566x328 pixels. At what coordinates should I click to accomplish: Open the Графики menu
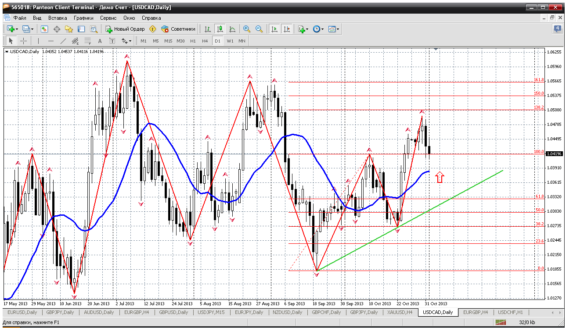[83, 18]
